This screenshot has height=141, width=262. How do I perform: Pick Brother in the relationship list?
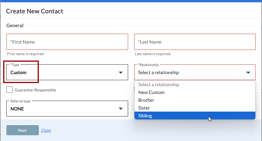[x=146, y=100]
